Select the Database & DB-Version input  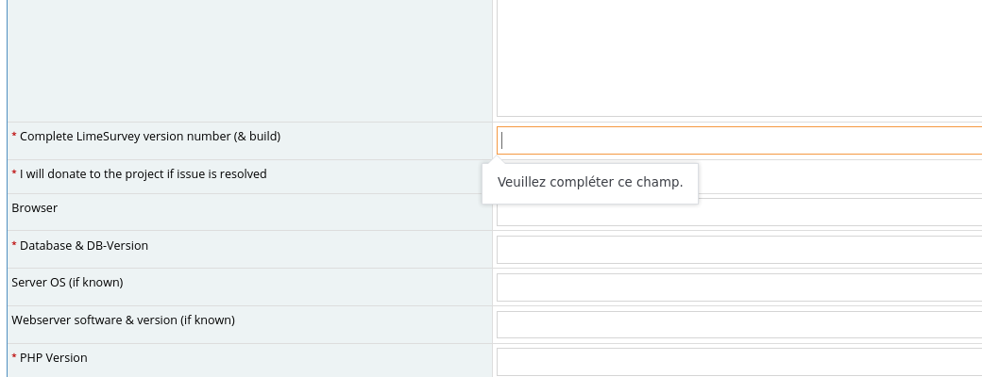click(738, 250)
